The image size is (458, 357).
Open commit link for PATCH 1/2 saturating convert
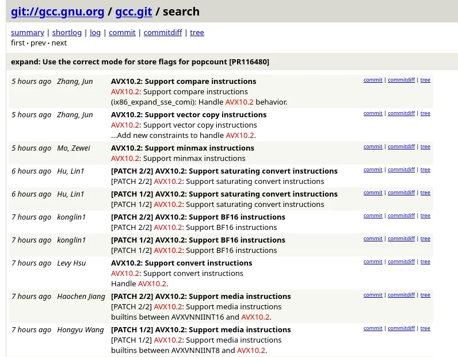pos(373,193)
